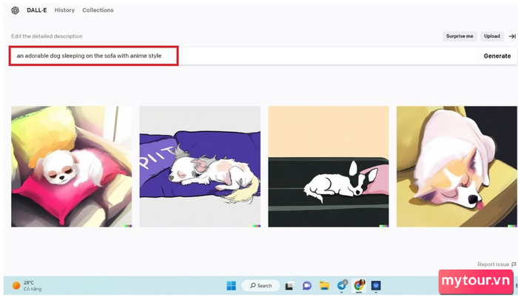Click the Report issue link
The height and width of the screenshot is (300, 518).
497,264
